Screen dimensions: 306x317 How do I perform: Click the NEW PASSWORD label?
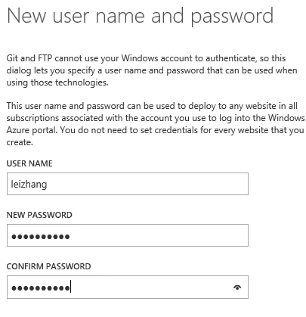39,215
